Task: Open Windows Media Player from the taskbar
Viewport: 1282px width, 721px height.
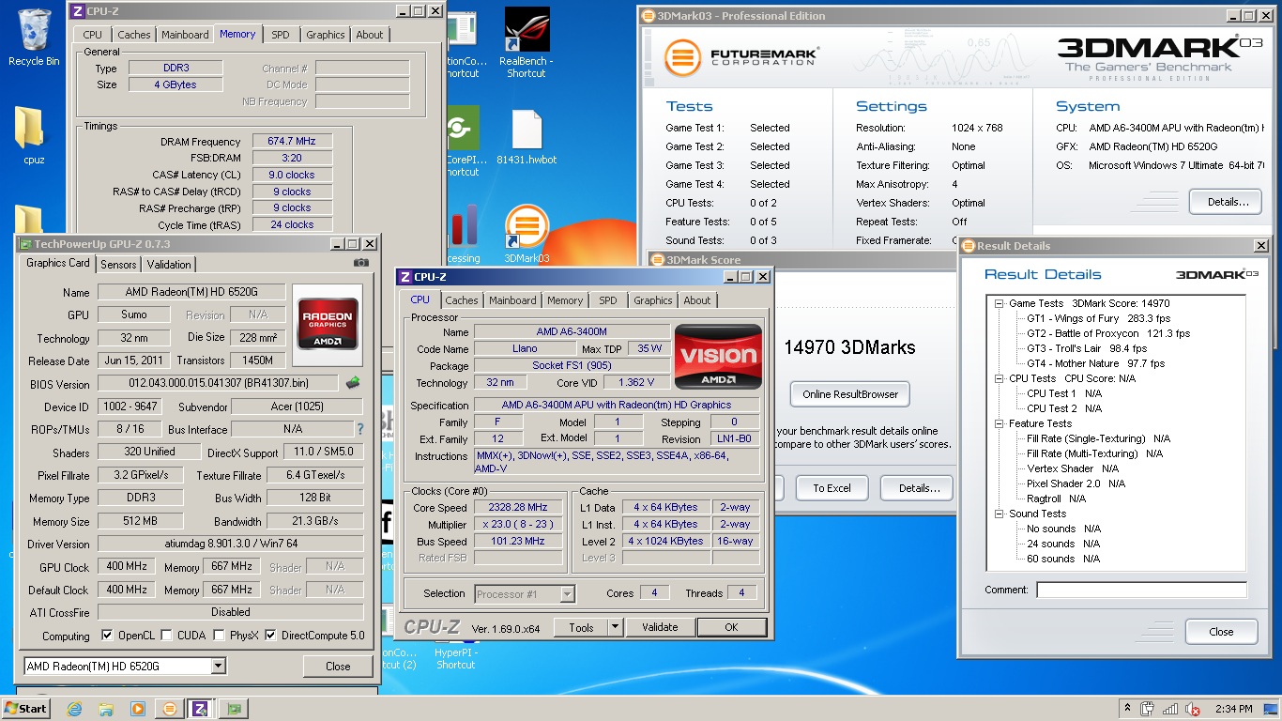Action: pyautogui.click(x=138, y=709)
